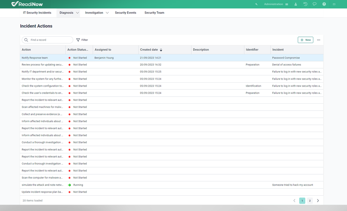This screenshot has width=347, height=211.
Task: Select Update incident response plan row
Action: point(172,192)
